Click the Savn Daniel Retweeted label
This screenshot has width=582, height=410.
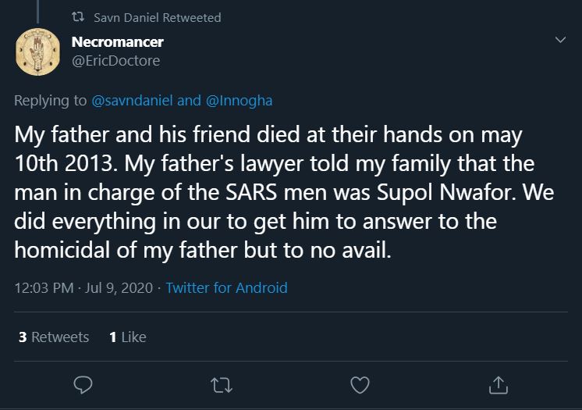158,17
